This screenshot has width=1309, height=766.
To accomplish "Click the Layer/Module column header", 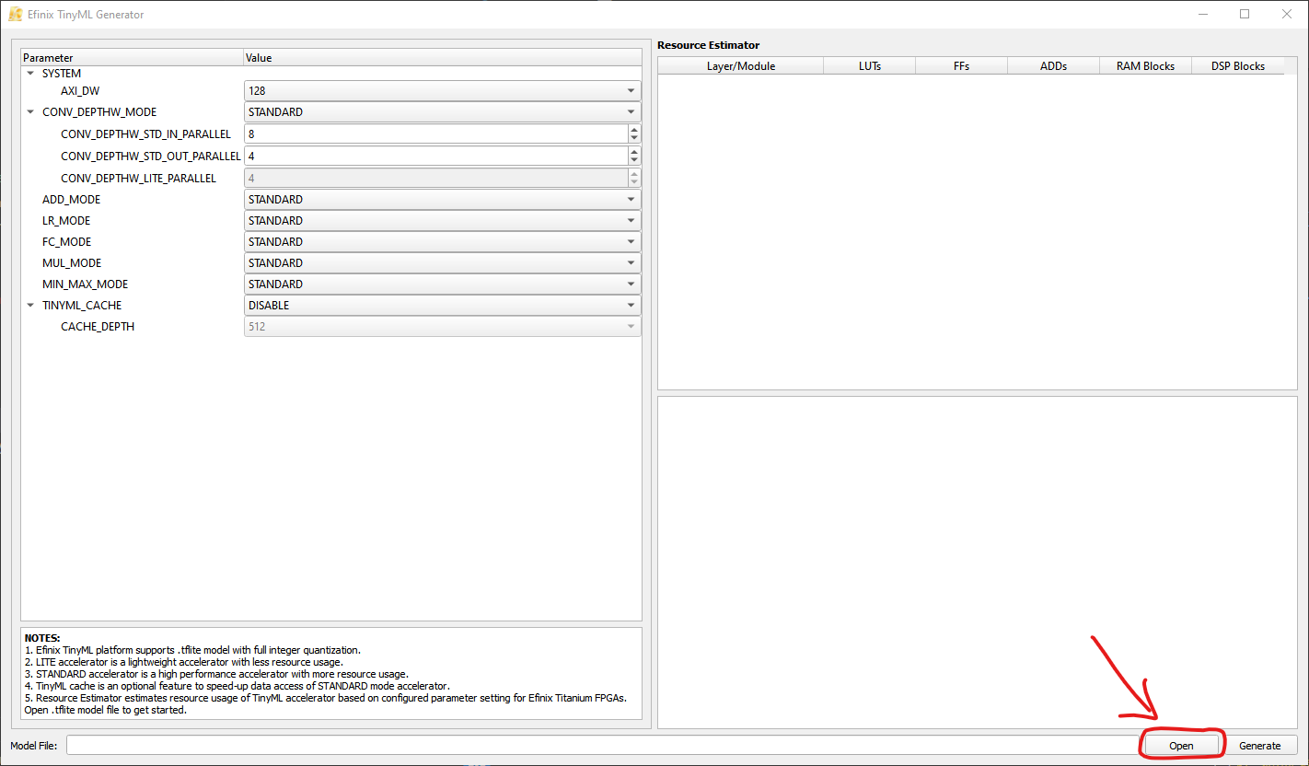I will [741, 66].
